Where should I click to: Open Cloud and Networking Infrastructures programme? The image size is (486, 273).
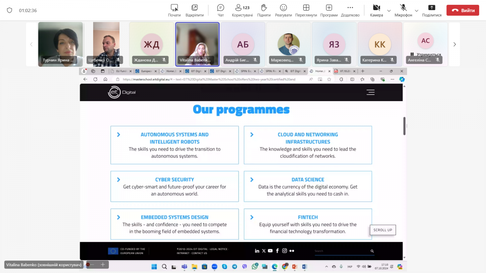tap(308, 145)
